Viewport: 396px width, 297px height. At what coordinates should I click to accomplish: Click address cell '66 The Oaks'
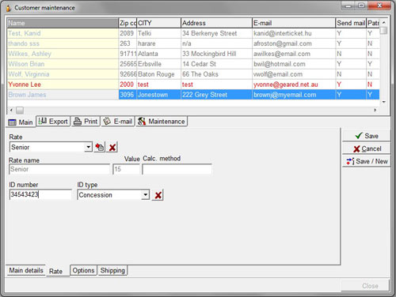(x=216, y=74)
